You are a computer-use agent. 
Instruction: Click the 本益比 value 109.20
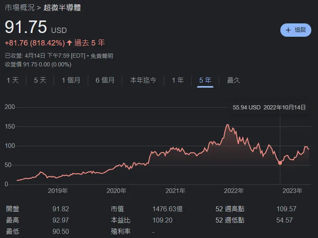pos(162,220)
